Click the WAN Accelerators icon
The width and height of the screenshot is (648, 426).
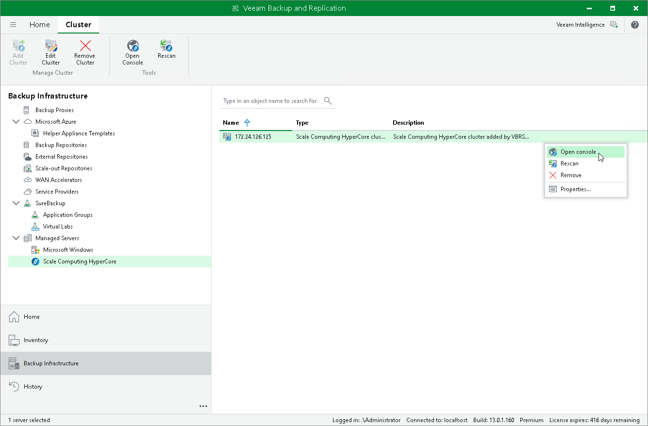coord(27,180)
